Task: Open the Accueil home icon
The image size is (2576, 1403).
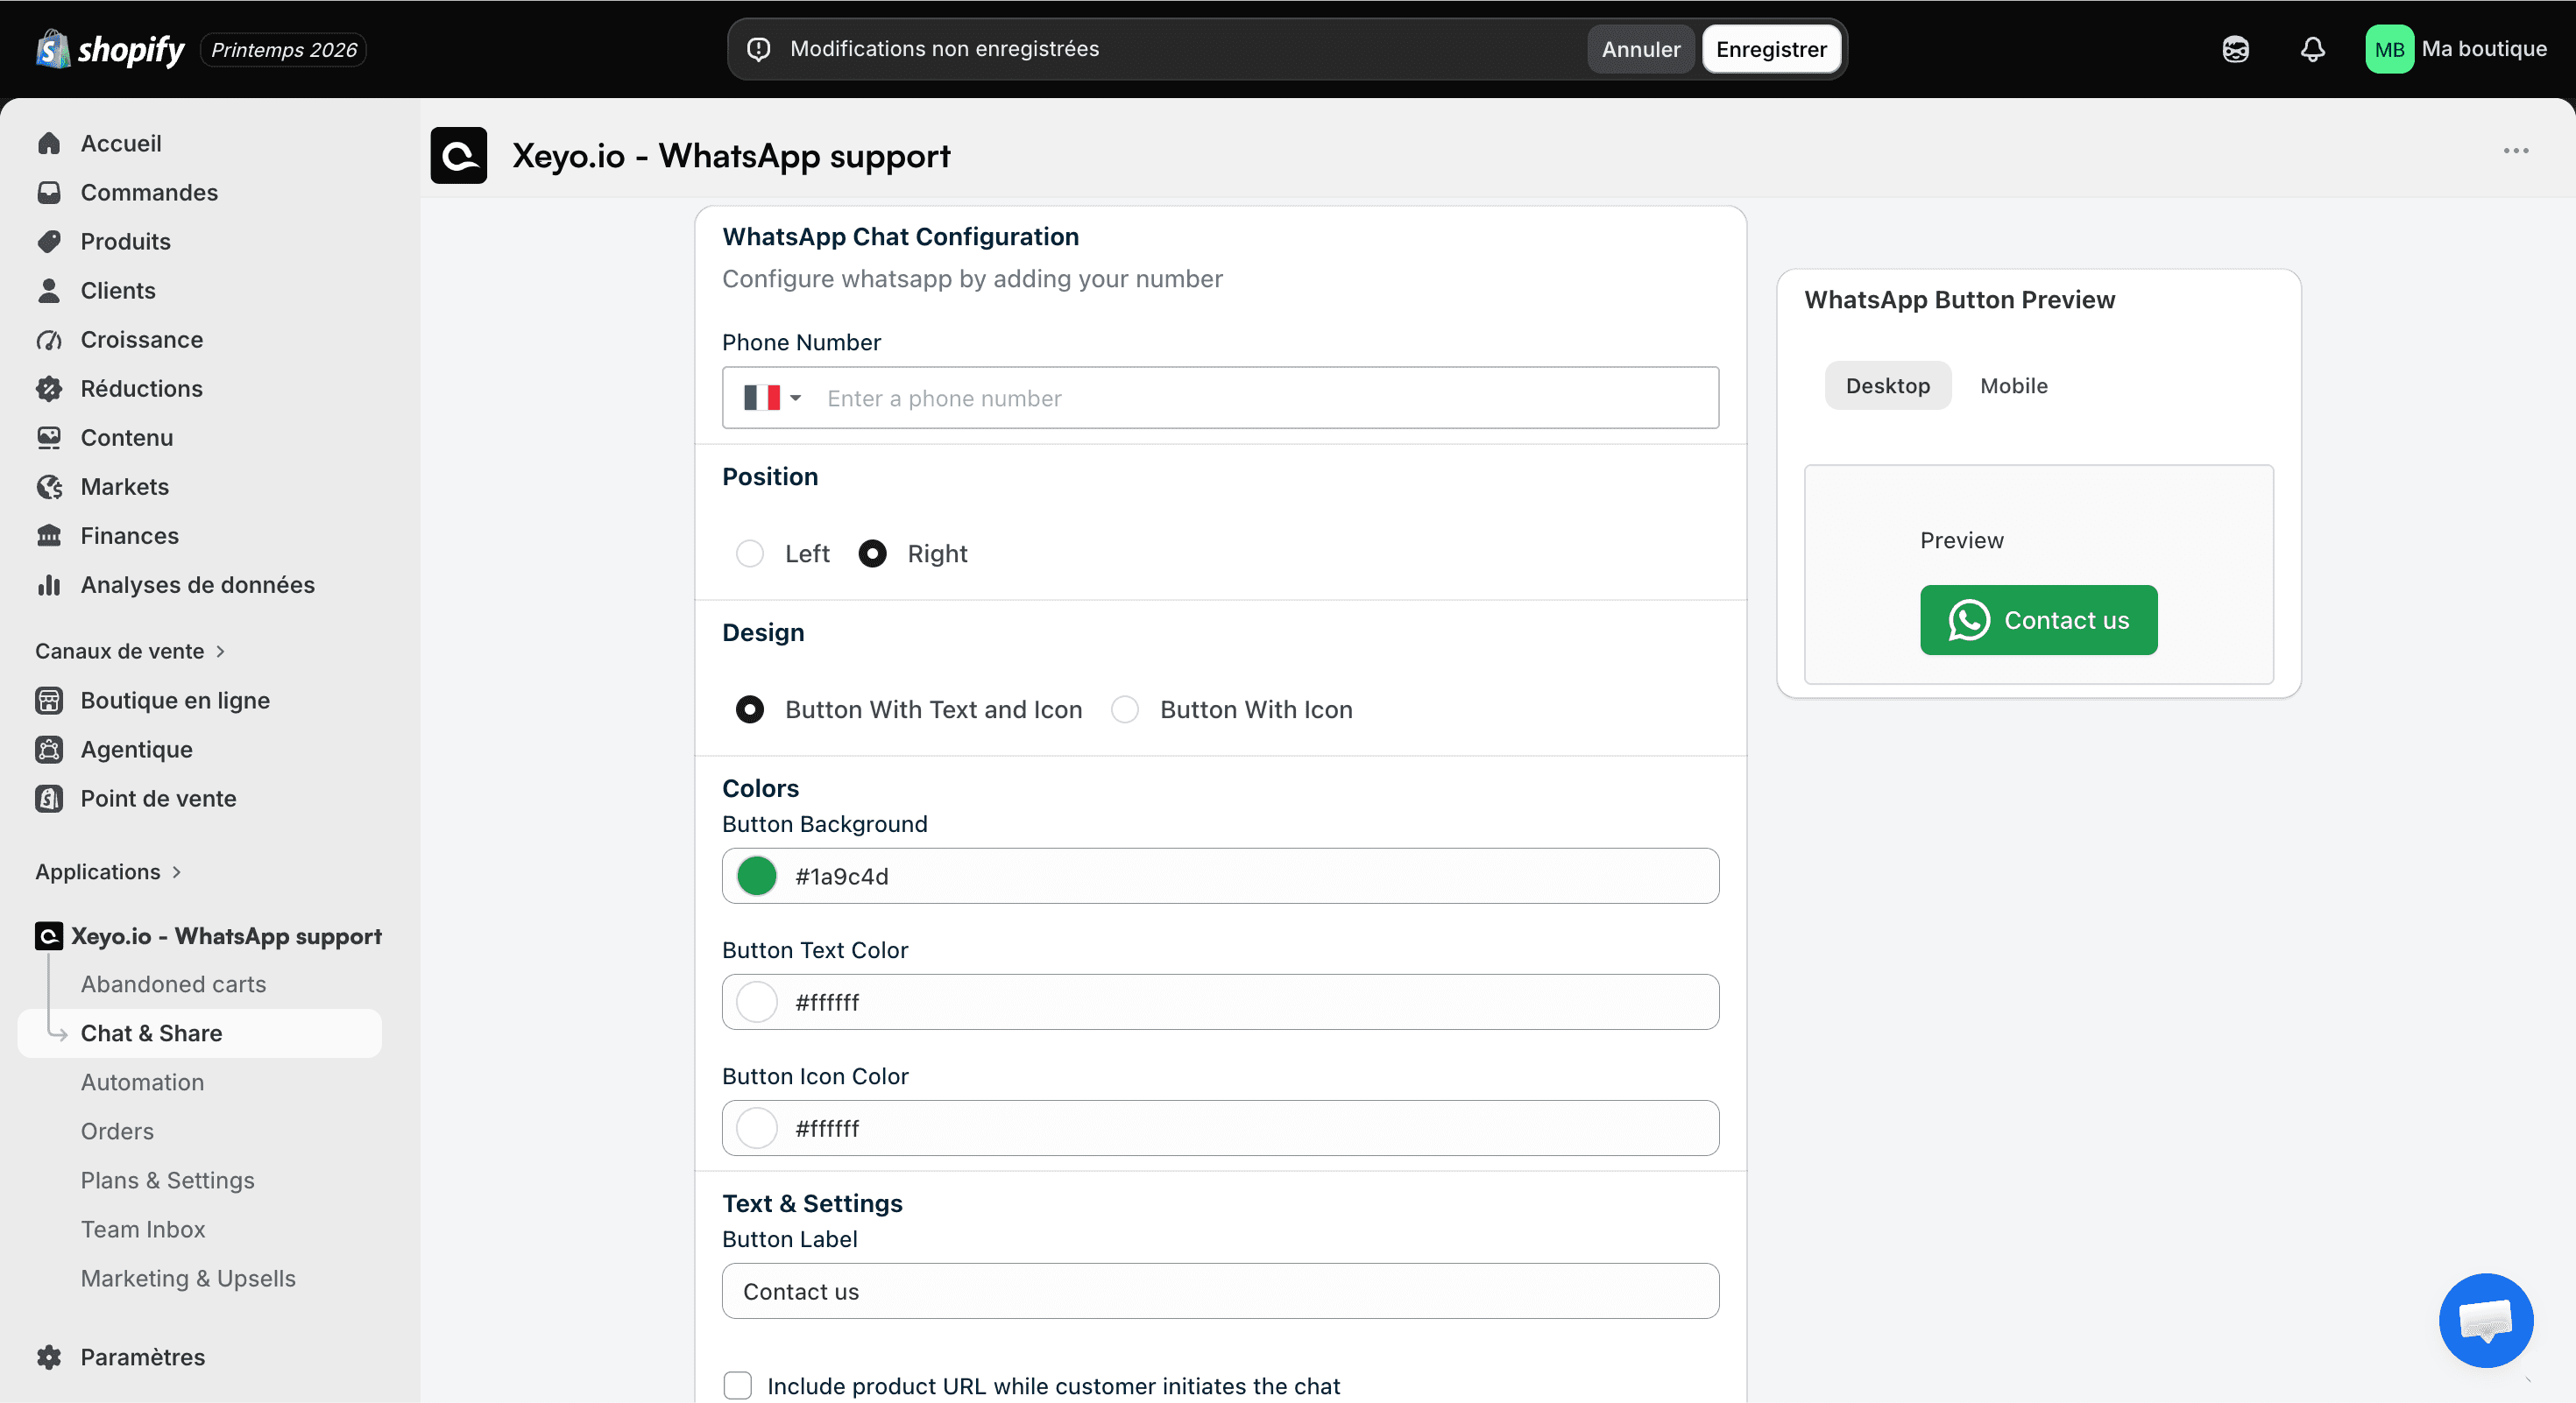Action: pos(49,143)
